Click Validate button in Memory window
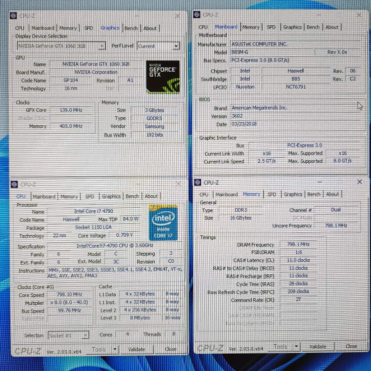Viewport: 371px width, 371px height. click(x=318, y=346)
